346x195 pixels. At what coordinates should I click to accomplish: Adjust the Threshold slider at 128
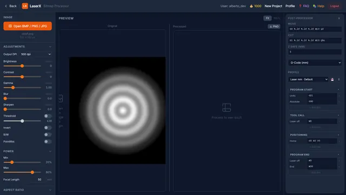[22, 121]
